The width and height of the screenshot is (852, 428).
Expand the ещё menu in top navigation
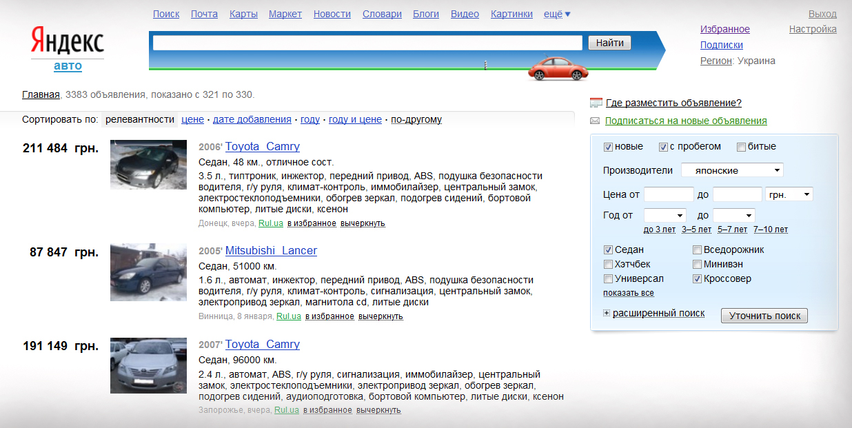coord(557,14)
